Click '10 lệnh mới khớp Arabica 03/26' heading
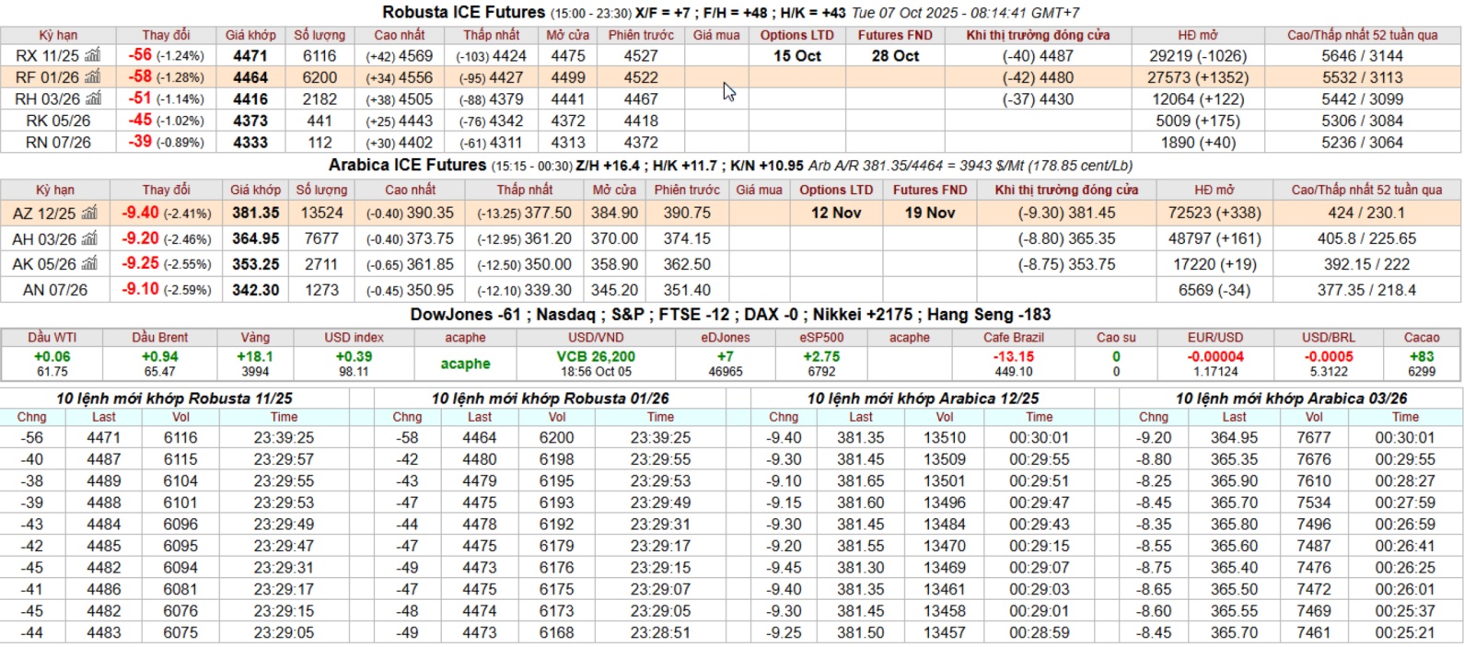The width and height of the screenshot is (1464, 647). tap(1291, 399)
